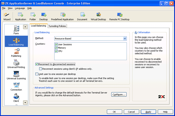Minimize the console window

point(162,4)
